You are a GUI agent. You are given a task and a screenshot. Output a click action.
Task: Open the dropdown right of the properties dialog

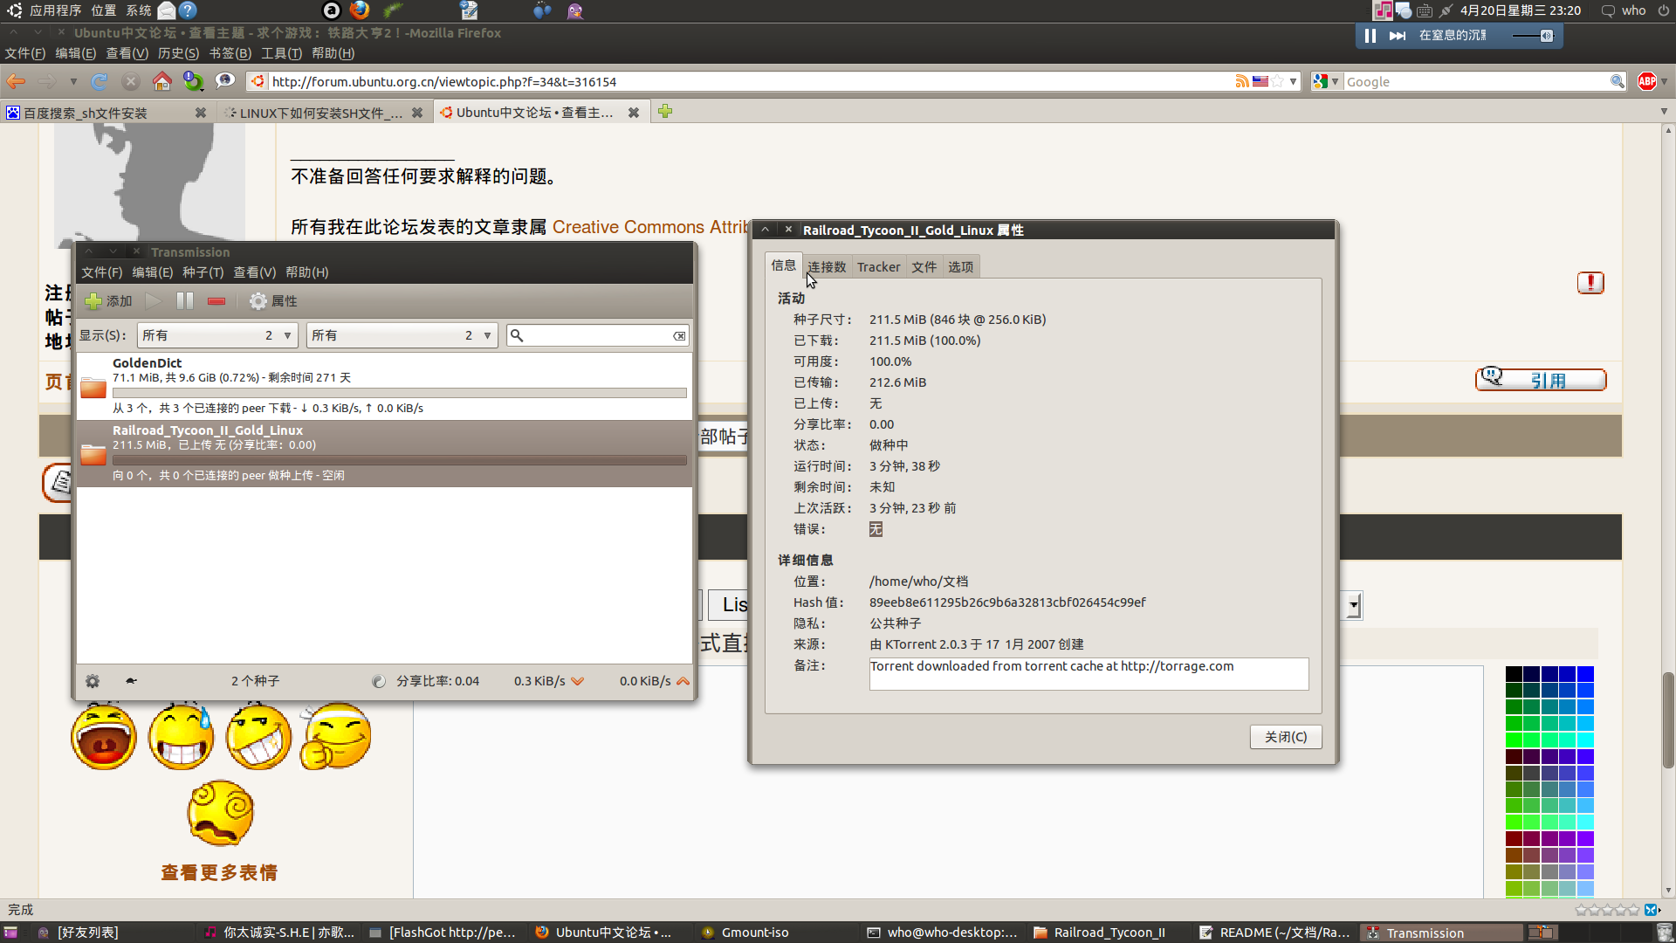(1354, 604)
